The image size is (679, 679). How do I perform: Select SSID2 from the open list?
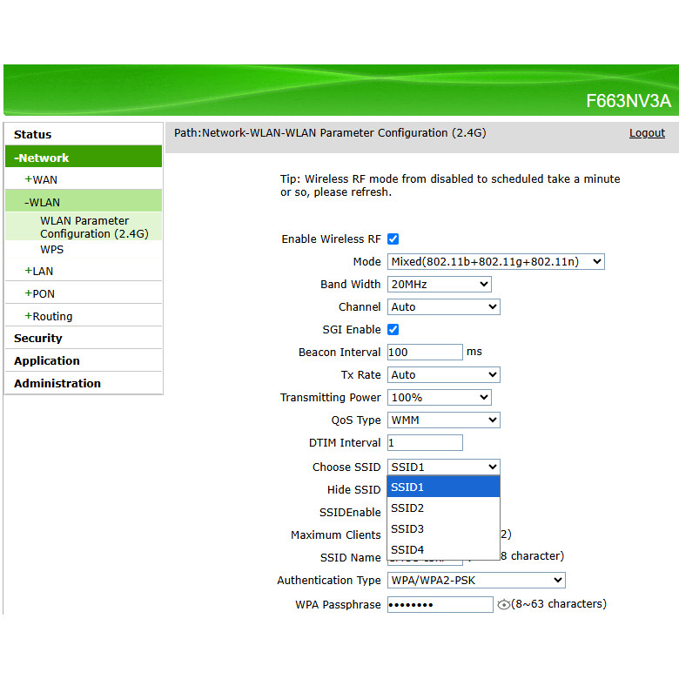pos(443,508)
